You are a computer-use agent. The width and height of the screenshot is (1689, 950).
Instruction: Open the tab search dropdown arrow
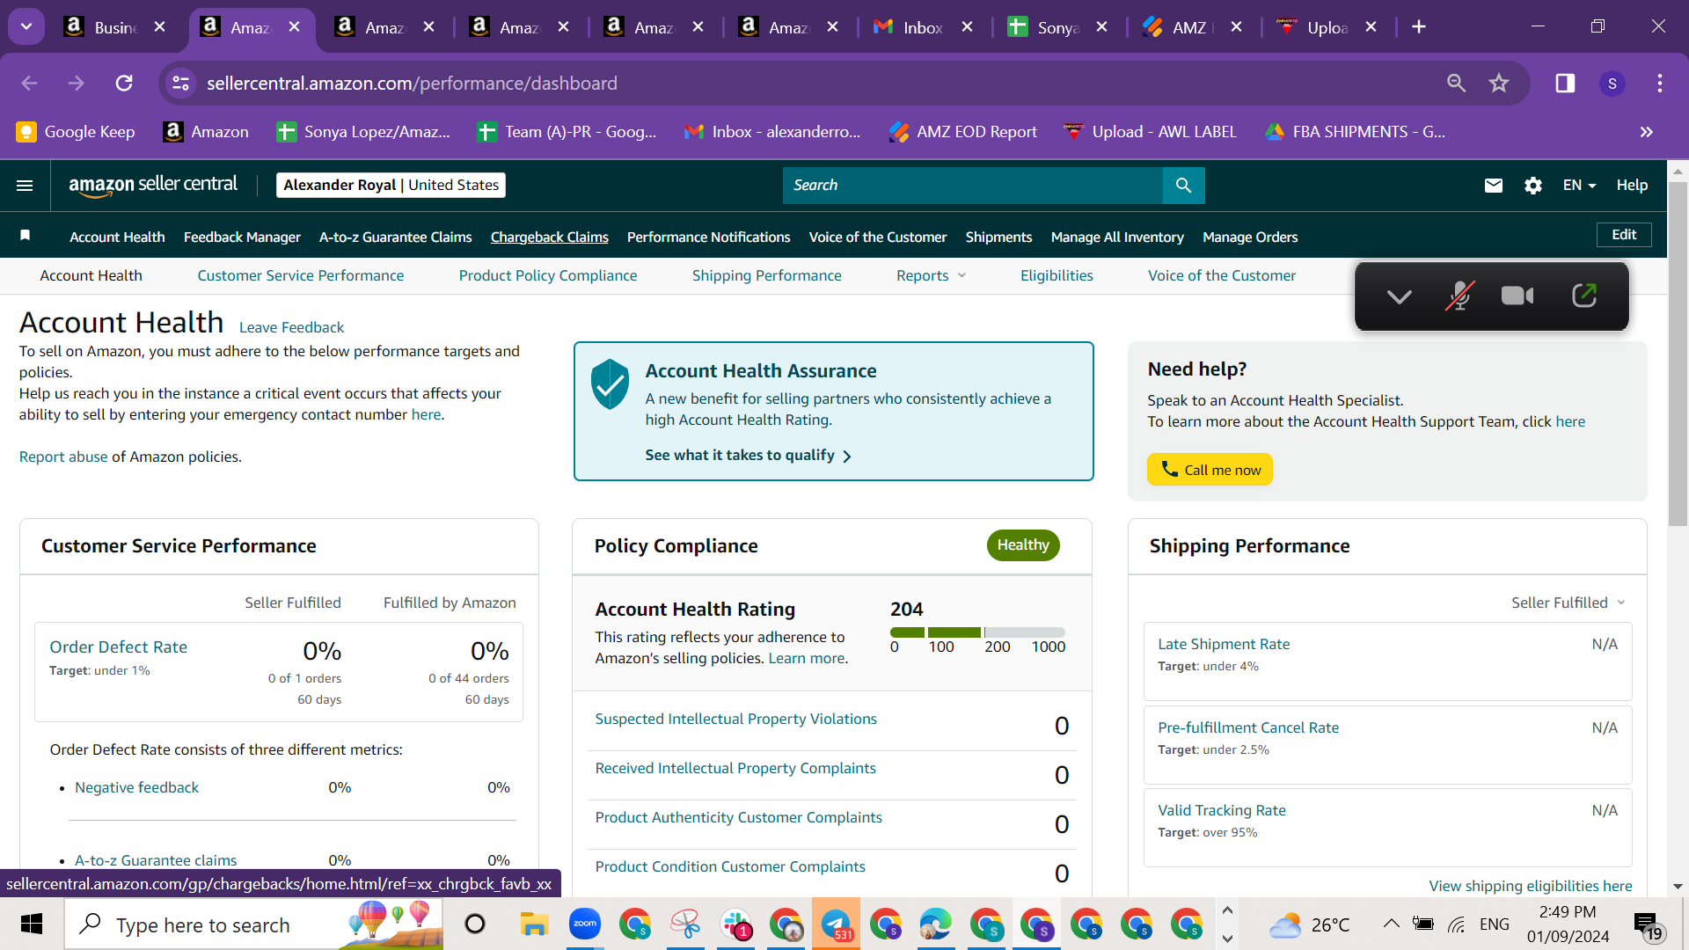click(26, 27)
